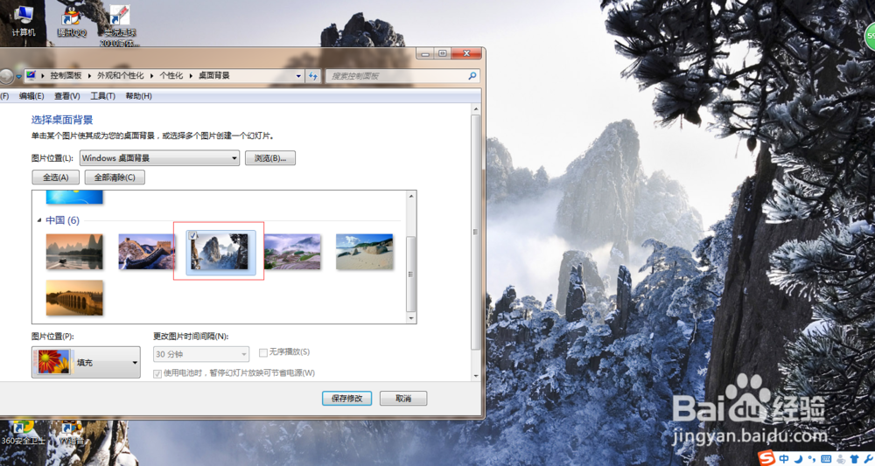This screenshot has height=466, width=875.
Task: Click the Sogou orange S input icon
Action: [768, 458]
